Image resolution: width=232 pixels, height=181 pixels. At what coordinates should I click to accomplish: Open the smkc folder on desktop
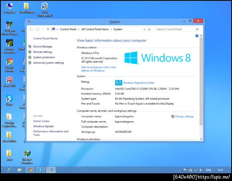tap(9, 155)
